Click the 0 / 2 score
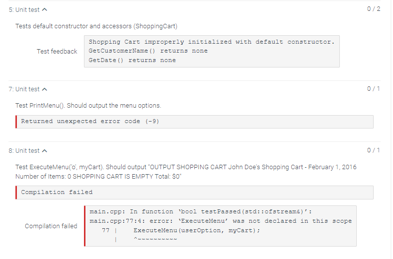Viewport: 393px width, 259px height. [374, 9]
